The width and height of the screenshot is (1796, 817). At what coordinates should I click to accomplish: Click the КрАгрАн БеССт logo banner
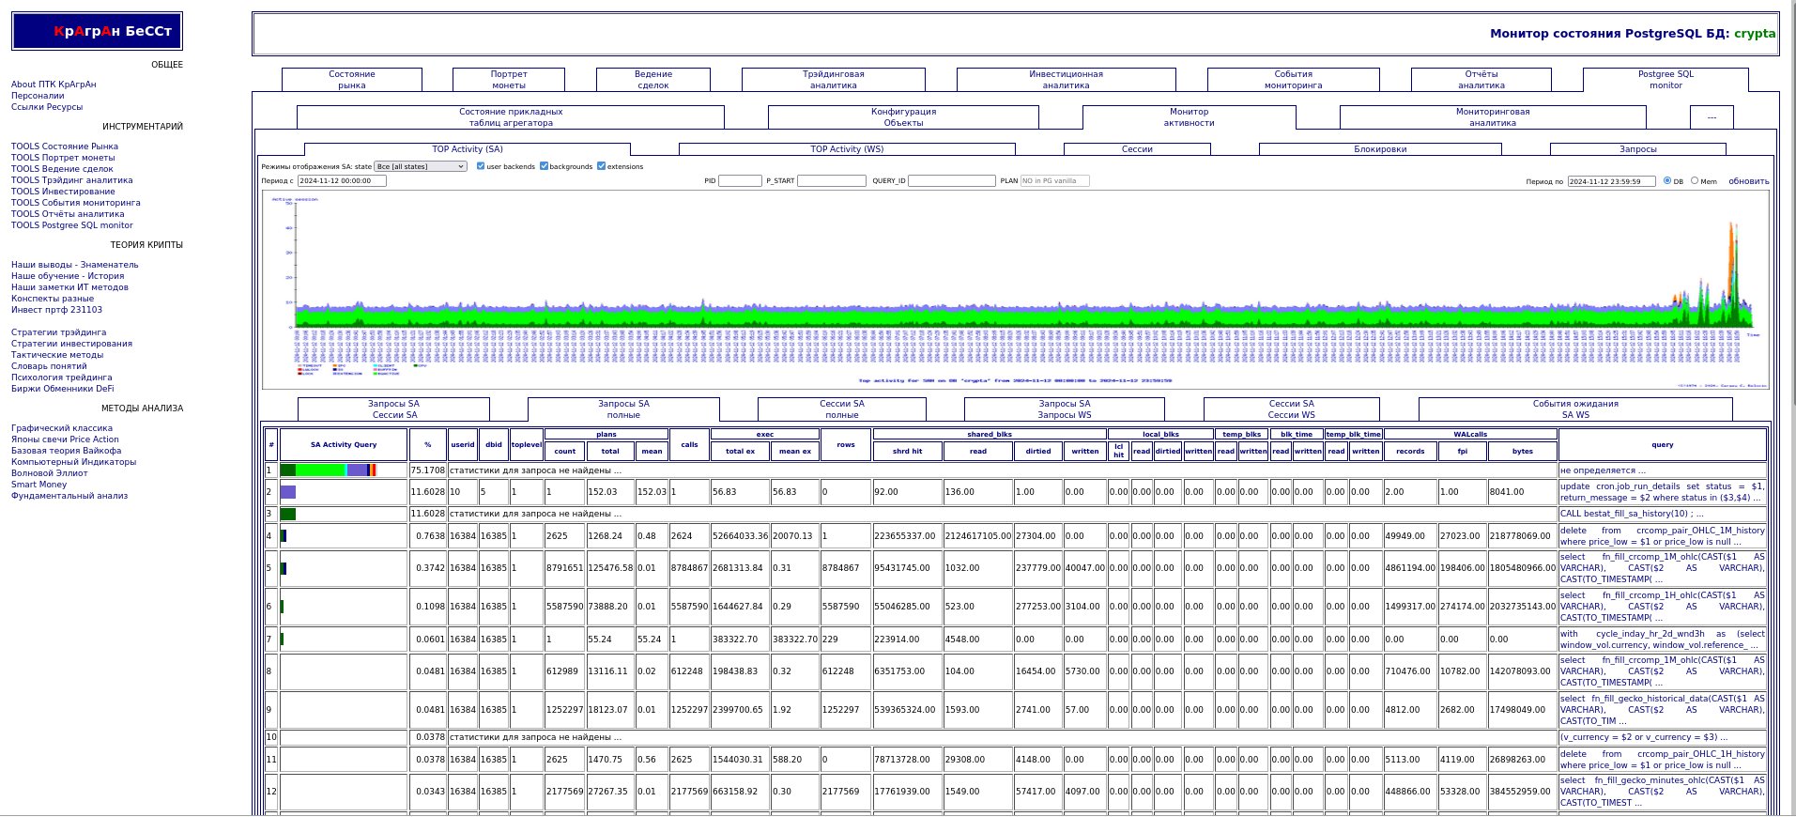(x=97, y=31)
